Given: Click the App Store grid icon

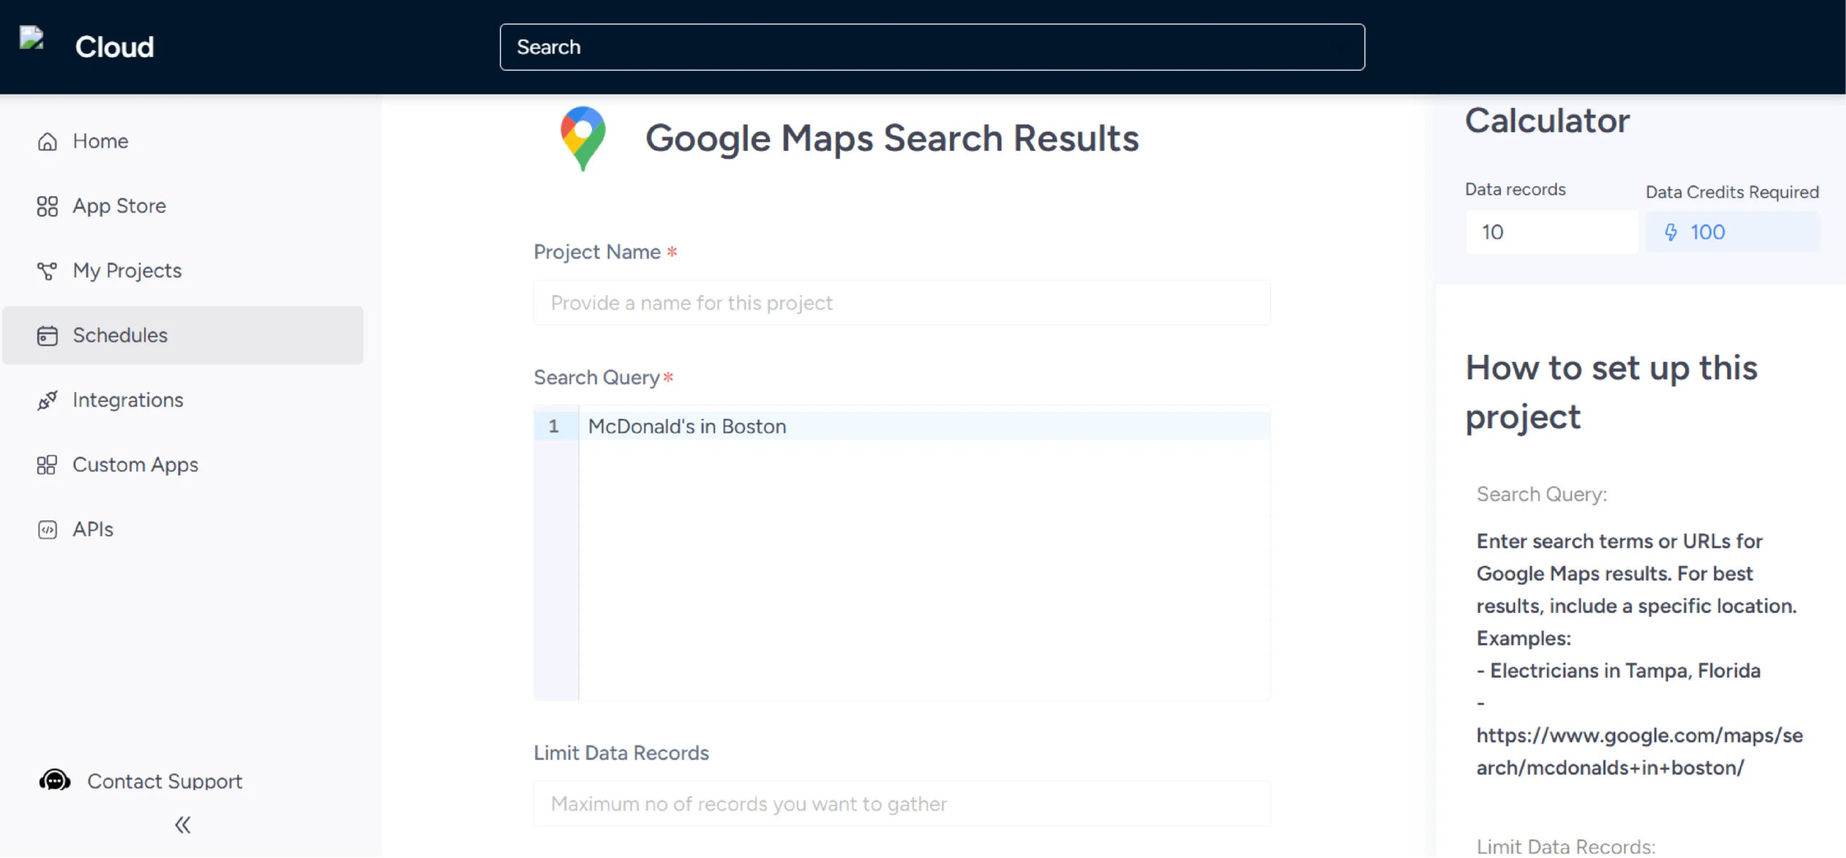Looking at the screenshot, I should coord(47,206).
